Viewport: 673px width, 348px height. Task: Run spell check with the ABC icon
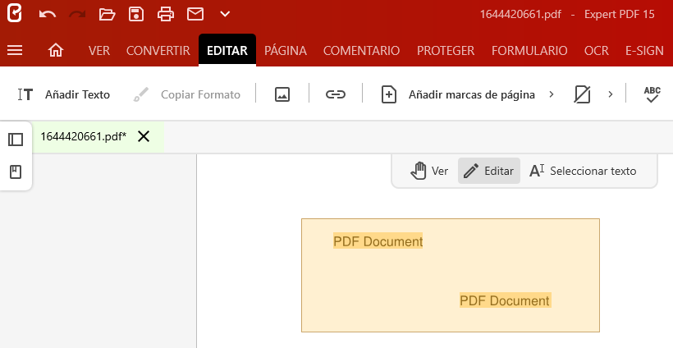652,94
